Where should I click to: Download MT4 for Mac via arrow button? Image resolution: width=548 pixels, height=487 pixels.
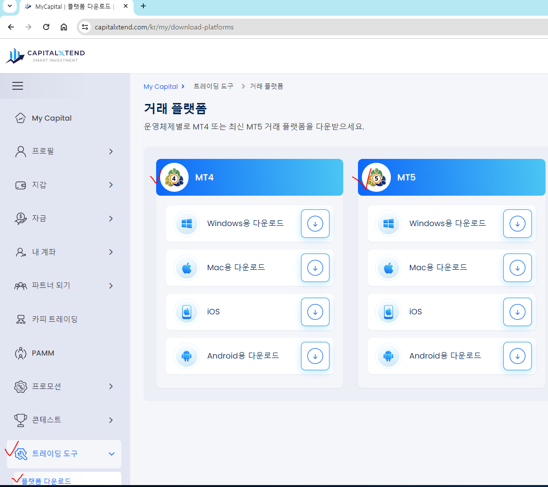[x=315, y=268]
